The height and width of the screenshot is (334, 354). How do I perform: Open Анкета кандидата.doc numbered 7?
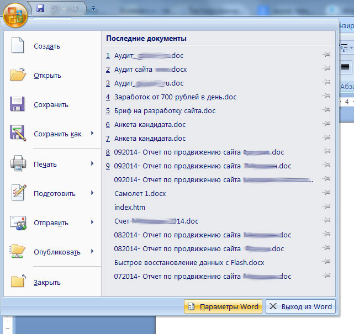pyautogui.click(x=146, y=138)
